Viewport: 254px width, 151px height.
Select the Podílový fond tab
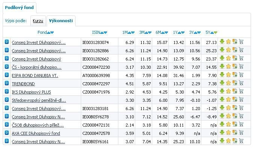[19, 8]
